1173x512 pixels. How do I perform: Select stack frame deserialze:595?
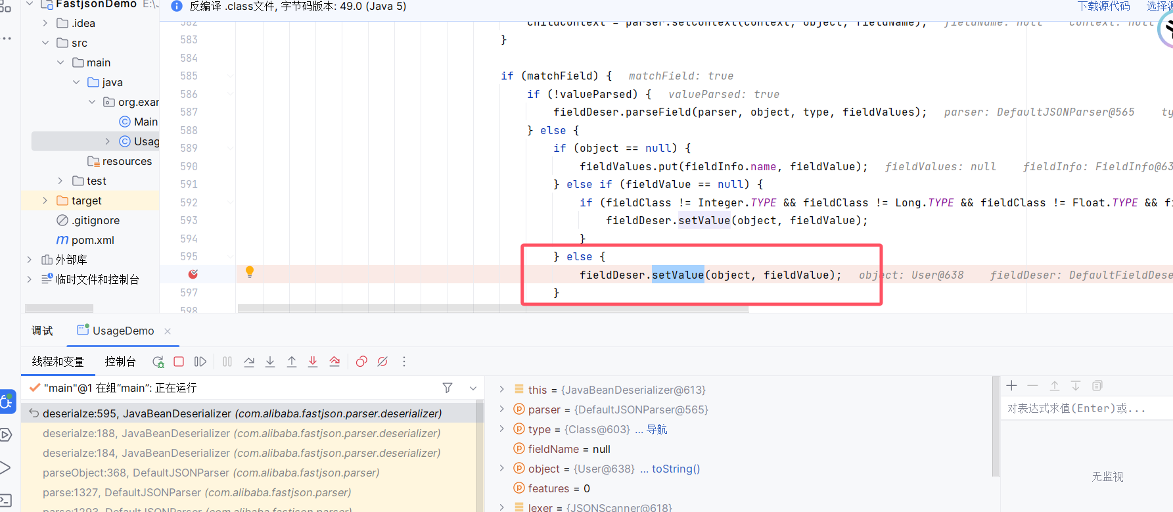click(249, 413)
